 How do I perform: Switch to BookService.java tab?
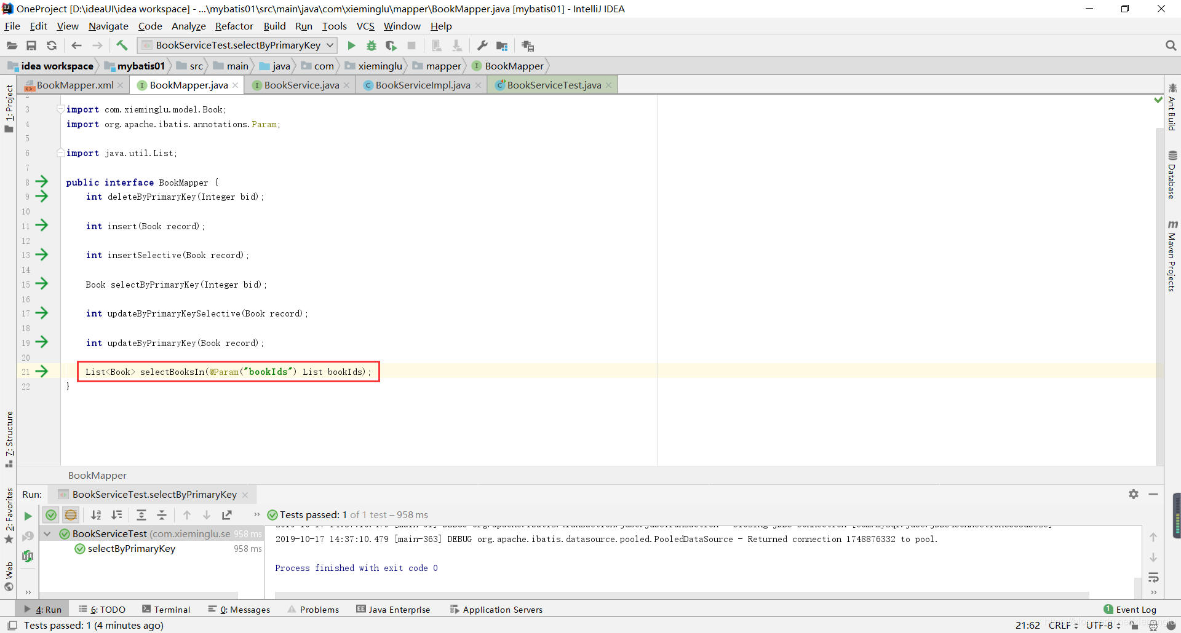point(301,85)
